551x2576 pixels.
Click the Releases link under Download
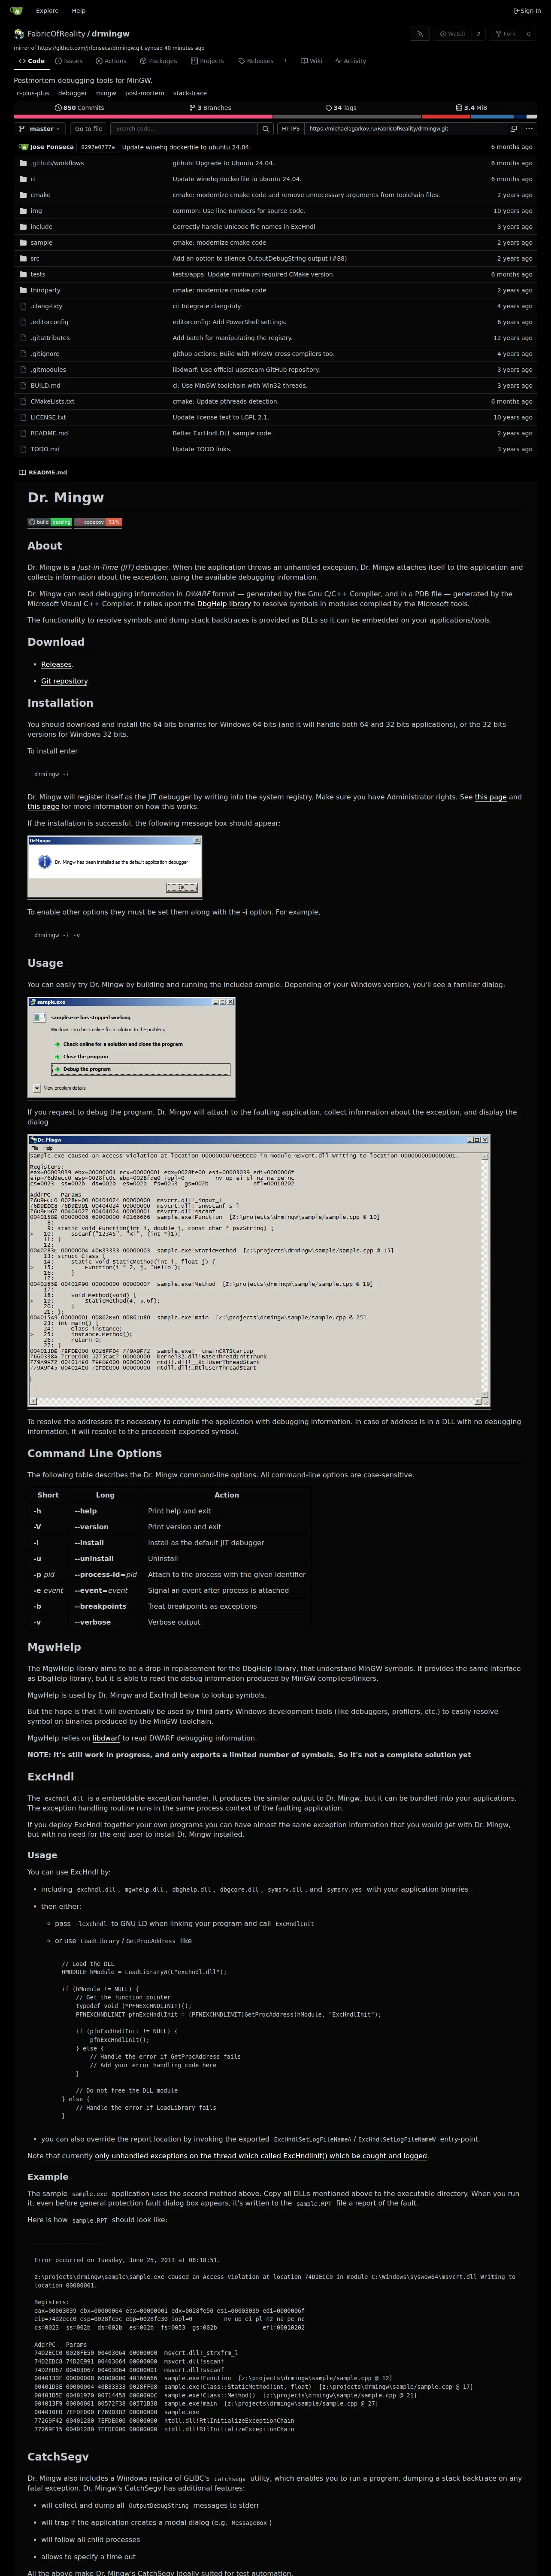[x=56, y=664]
